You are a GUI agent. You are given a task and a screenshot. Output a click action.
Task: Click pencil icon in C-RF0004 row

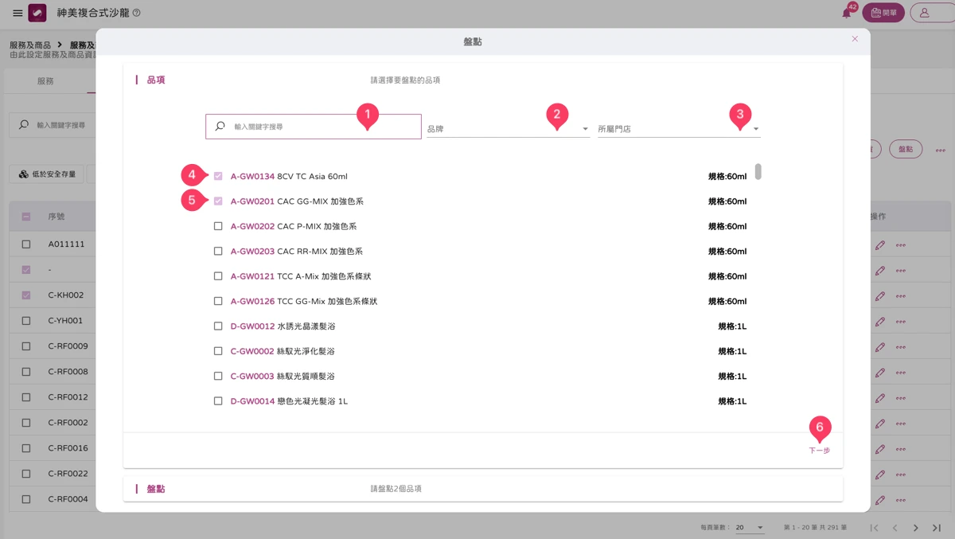point(879,499)
